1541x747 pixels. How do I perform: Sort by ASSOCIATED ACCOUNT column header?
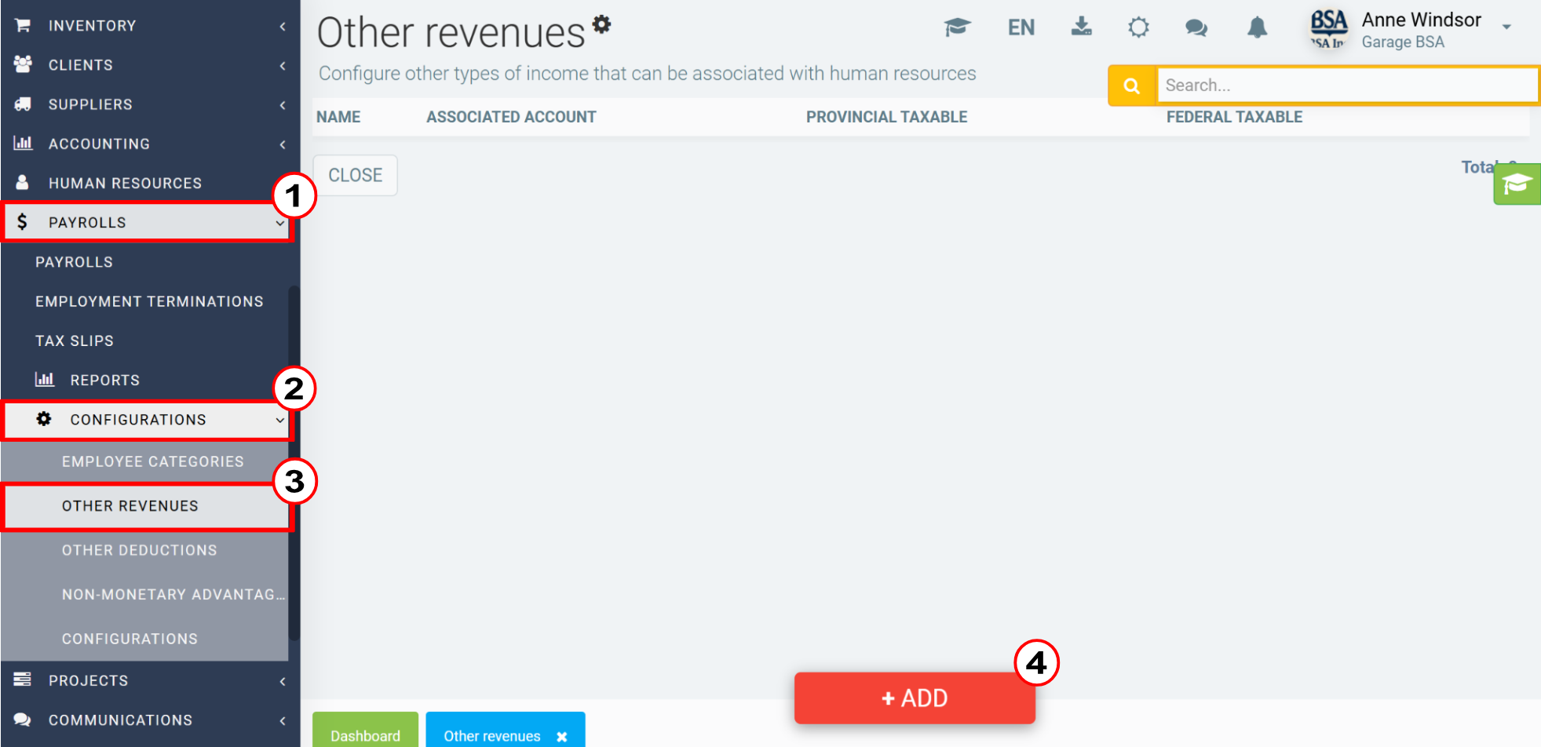click(x=511, y=117)
